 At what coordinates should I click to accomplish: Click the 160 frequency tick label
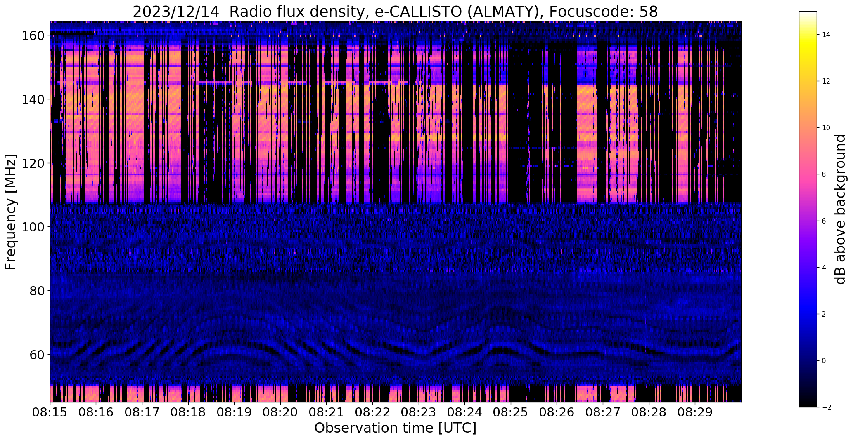tap(33, 36)
